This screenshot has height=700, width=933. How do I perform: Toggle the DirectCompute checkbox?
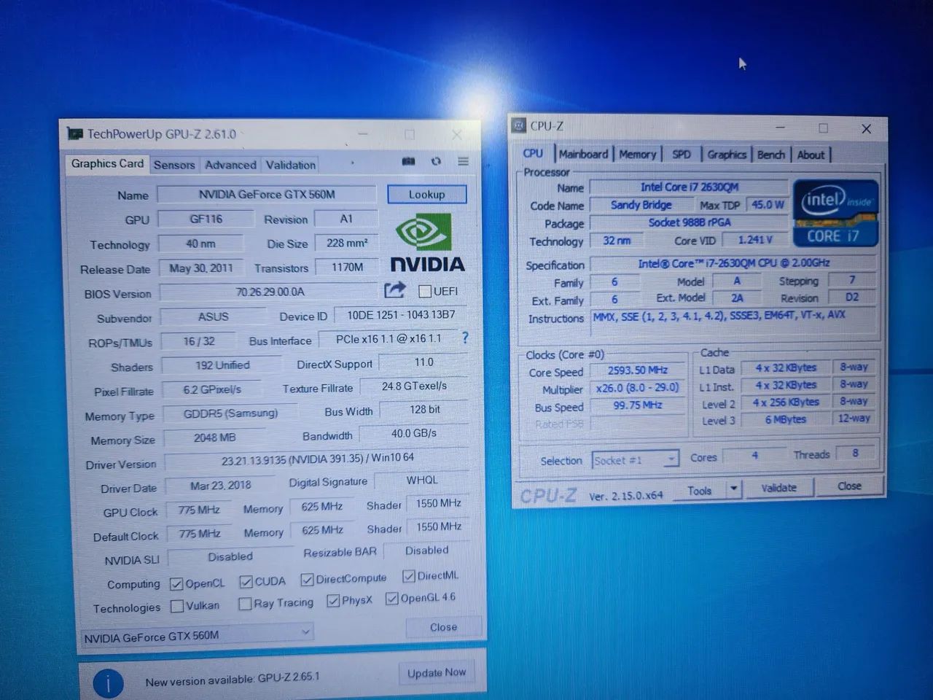[x=307, y=580]
